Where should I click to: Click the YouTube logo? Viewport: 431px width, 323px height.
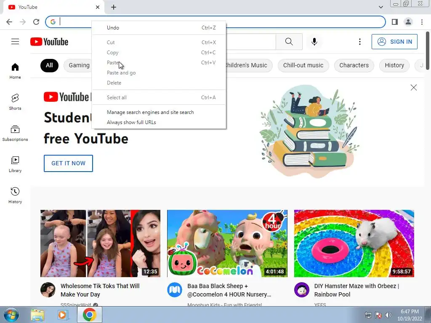pyautogui.click(x=49, y=42)
